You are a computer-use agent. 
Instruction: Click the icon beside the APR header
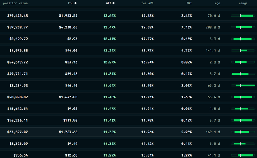coord(114,3)
